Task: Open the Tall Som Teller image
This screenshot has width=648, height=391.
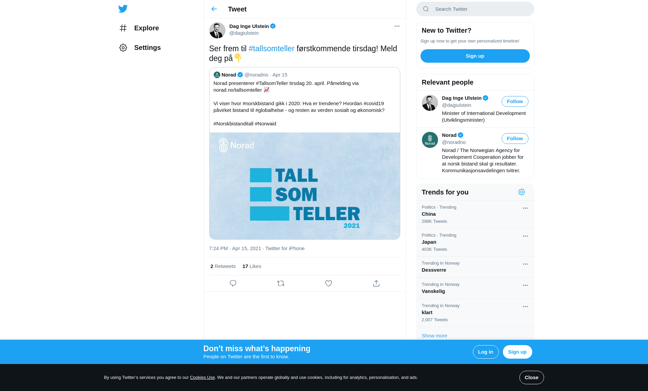Action: coord(304,186)
